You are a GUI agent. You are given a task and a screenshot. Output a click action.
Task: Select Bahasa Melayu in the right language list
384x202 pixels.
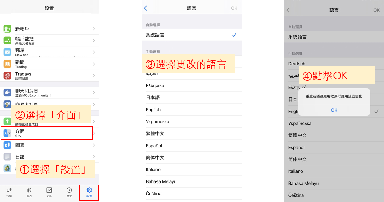pos(334,184)
